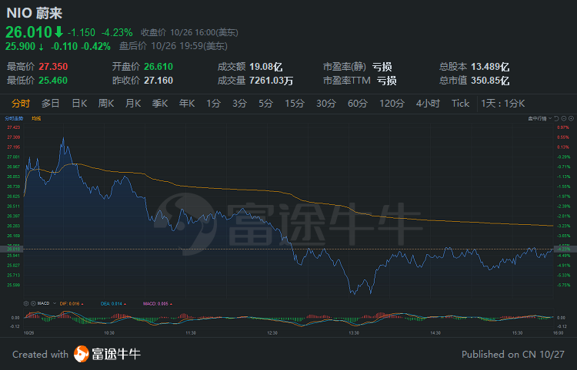This screenshot has width=577, height=370.
Task: Toggle the 均线 average line legend
Action: (36, 118)
